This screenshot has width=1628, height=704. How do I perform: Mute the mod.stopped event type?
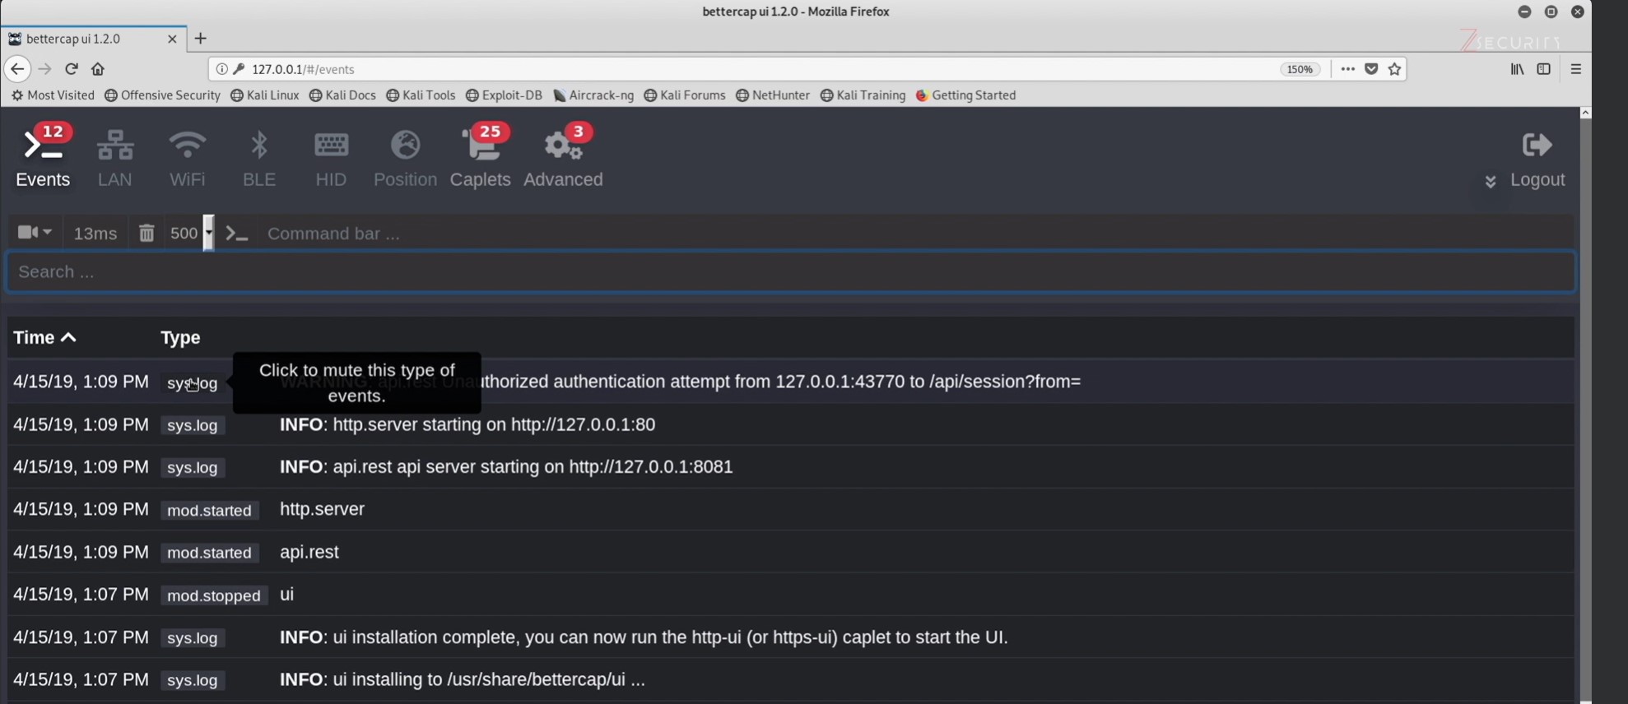pyautogui.click(x=213, y=595)
